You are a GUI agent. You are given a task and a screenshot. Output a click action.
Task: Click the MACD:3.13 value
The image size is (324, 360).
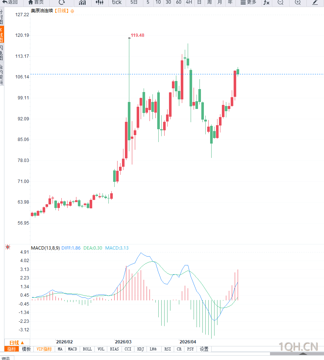click(117, 248)
